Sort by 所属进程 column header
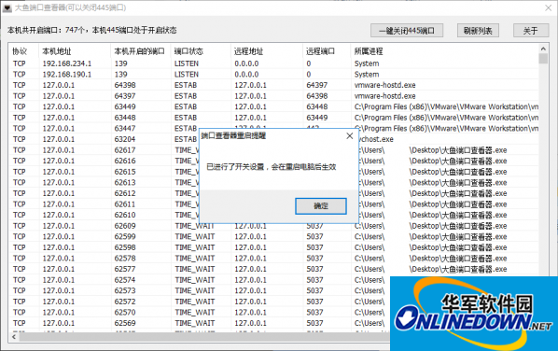The height and width of the screenshot is (351, 558). [445, 51]
